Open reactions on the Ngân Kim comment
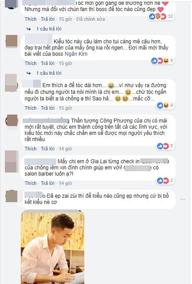The image size is (192, 284). (x=162, y=61)
